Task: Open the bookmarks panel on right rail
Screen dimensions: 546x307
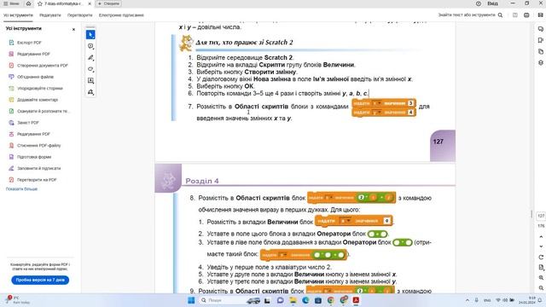Action: [x=541, y=40]
